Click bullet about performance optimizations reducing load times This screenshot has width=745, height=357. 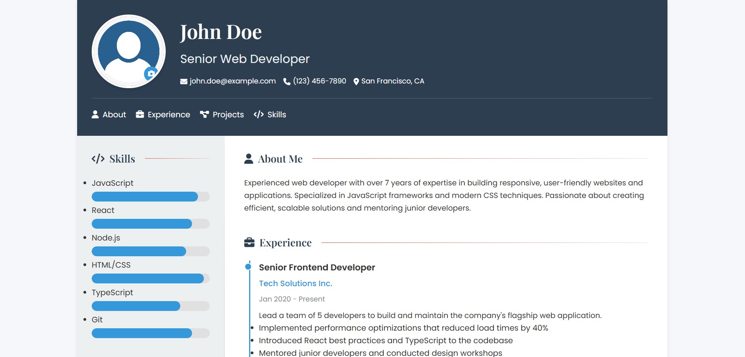[403, 328]
